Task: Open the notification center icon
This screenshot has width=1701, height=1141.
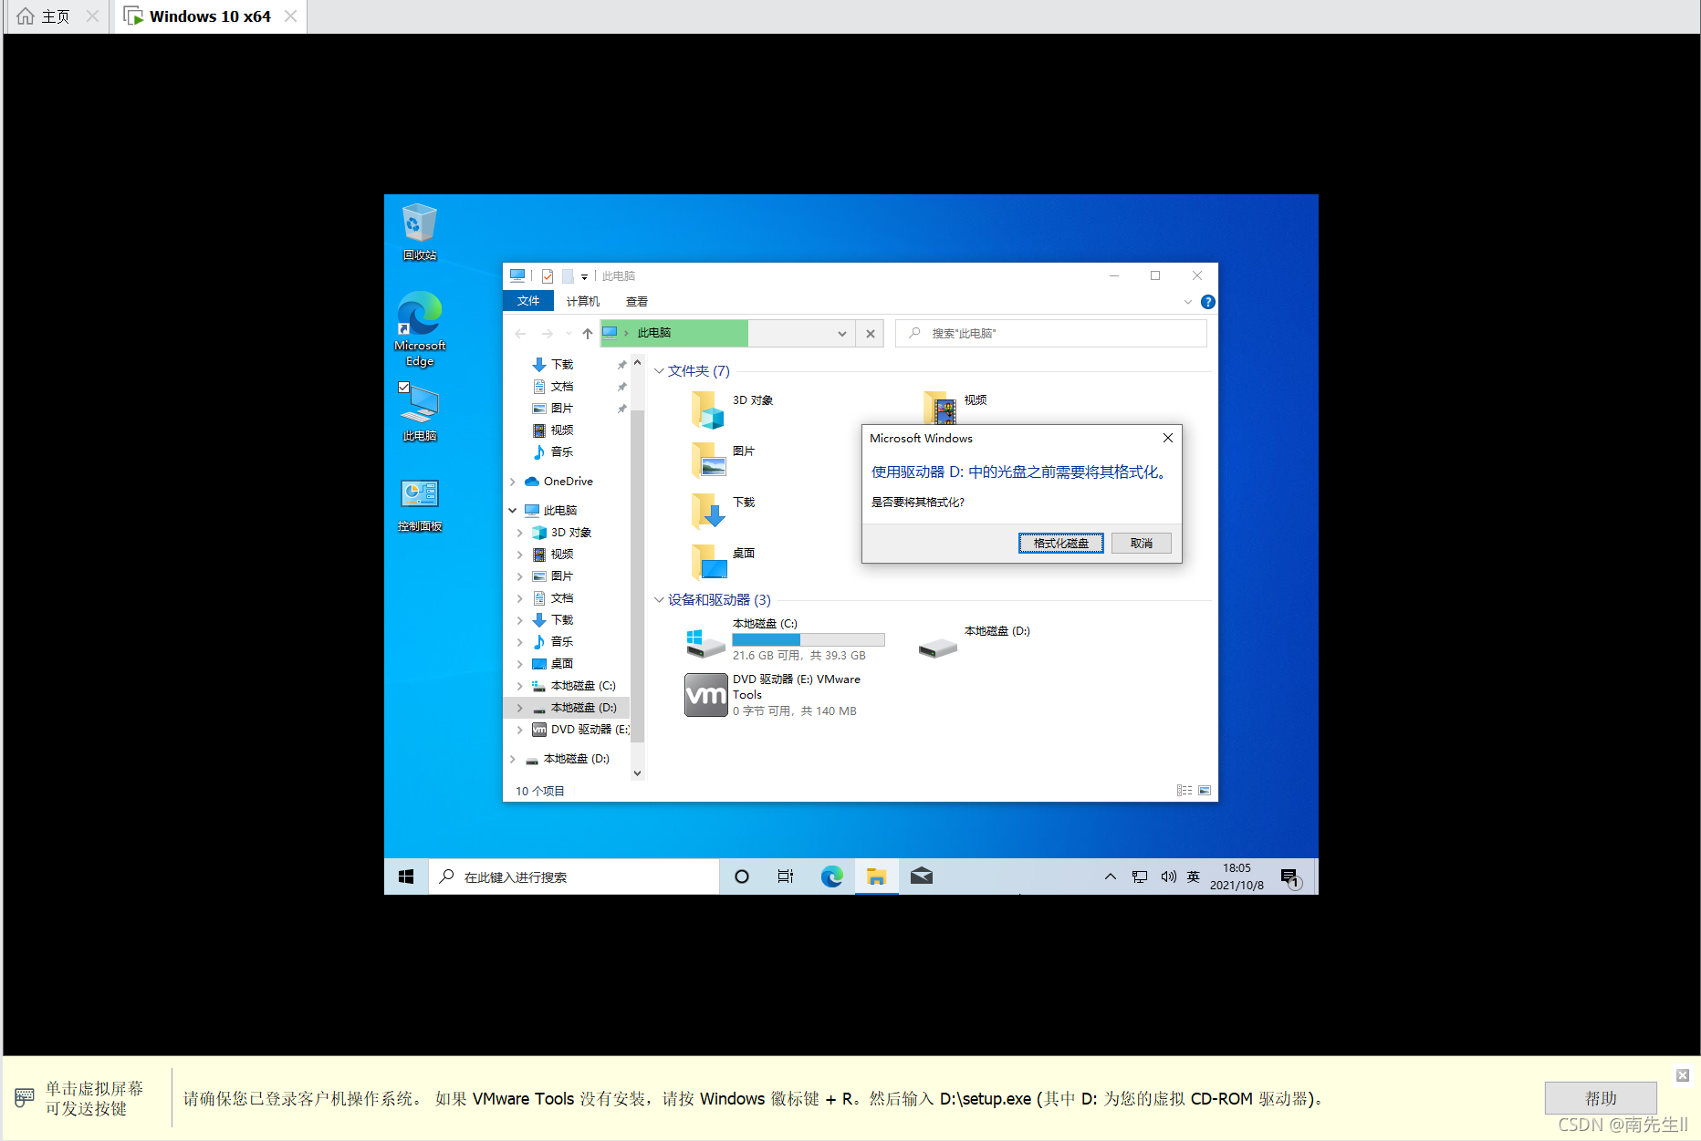Action: click(1289, 876)
